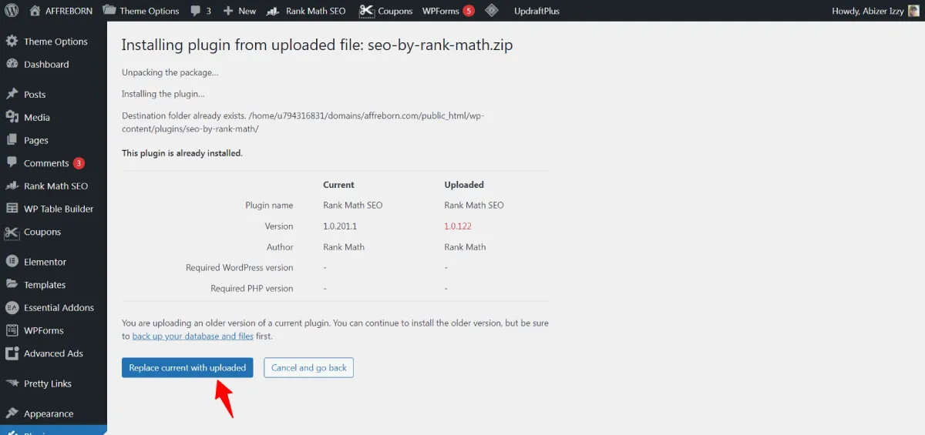Click the WPForms icon in the sidebar
925x435 pixels.
tap(12, 330)
